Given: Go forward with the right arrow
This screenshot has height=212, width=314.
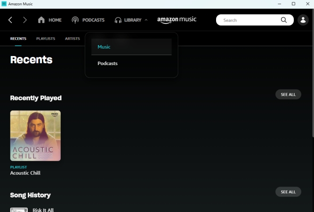Looking at the screenshot, I should coord(24,20).
